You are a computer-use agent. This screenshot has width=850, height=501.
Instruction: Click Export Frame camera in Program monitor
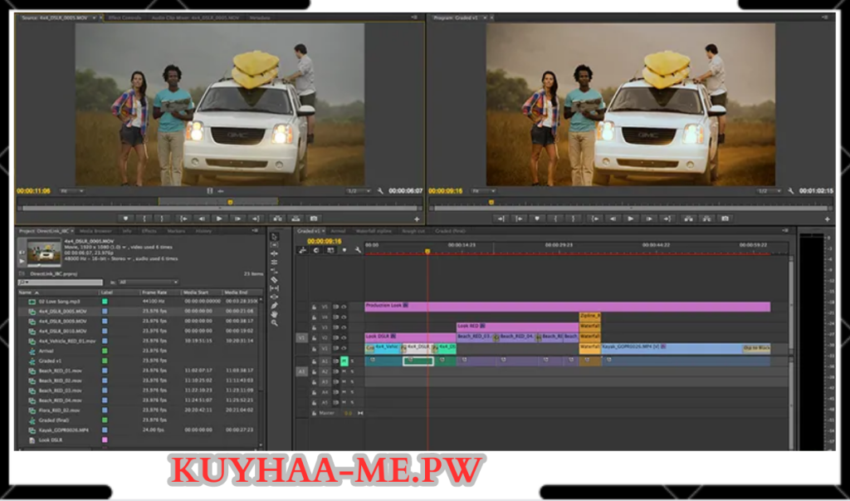click(x=725, y=219)
